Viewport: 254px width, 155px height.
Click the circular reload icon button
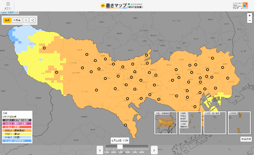coord(26,20)
